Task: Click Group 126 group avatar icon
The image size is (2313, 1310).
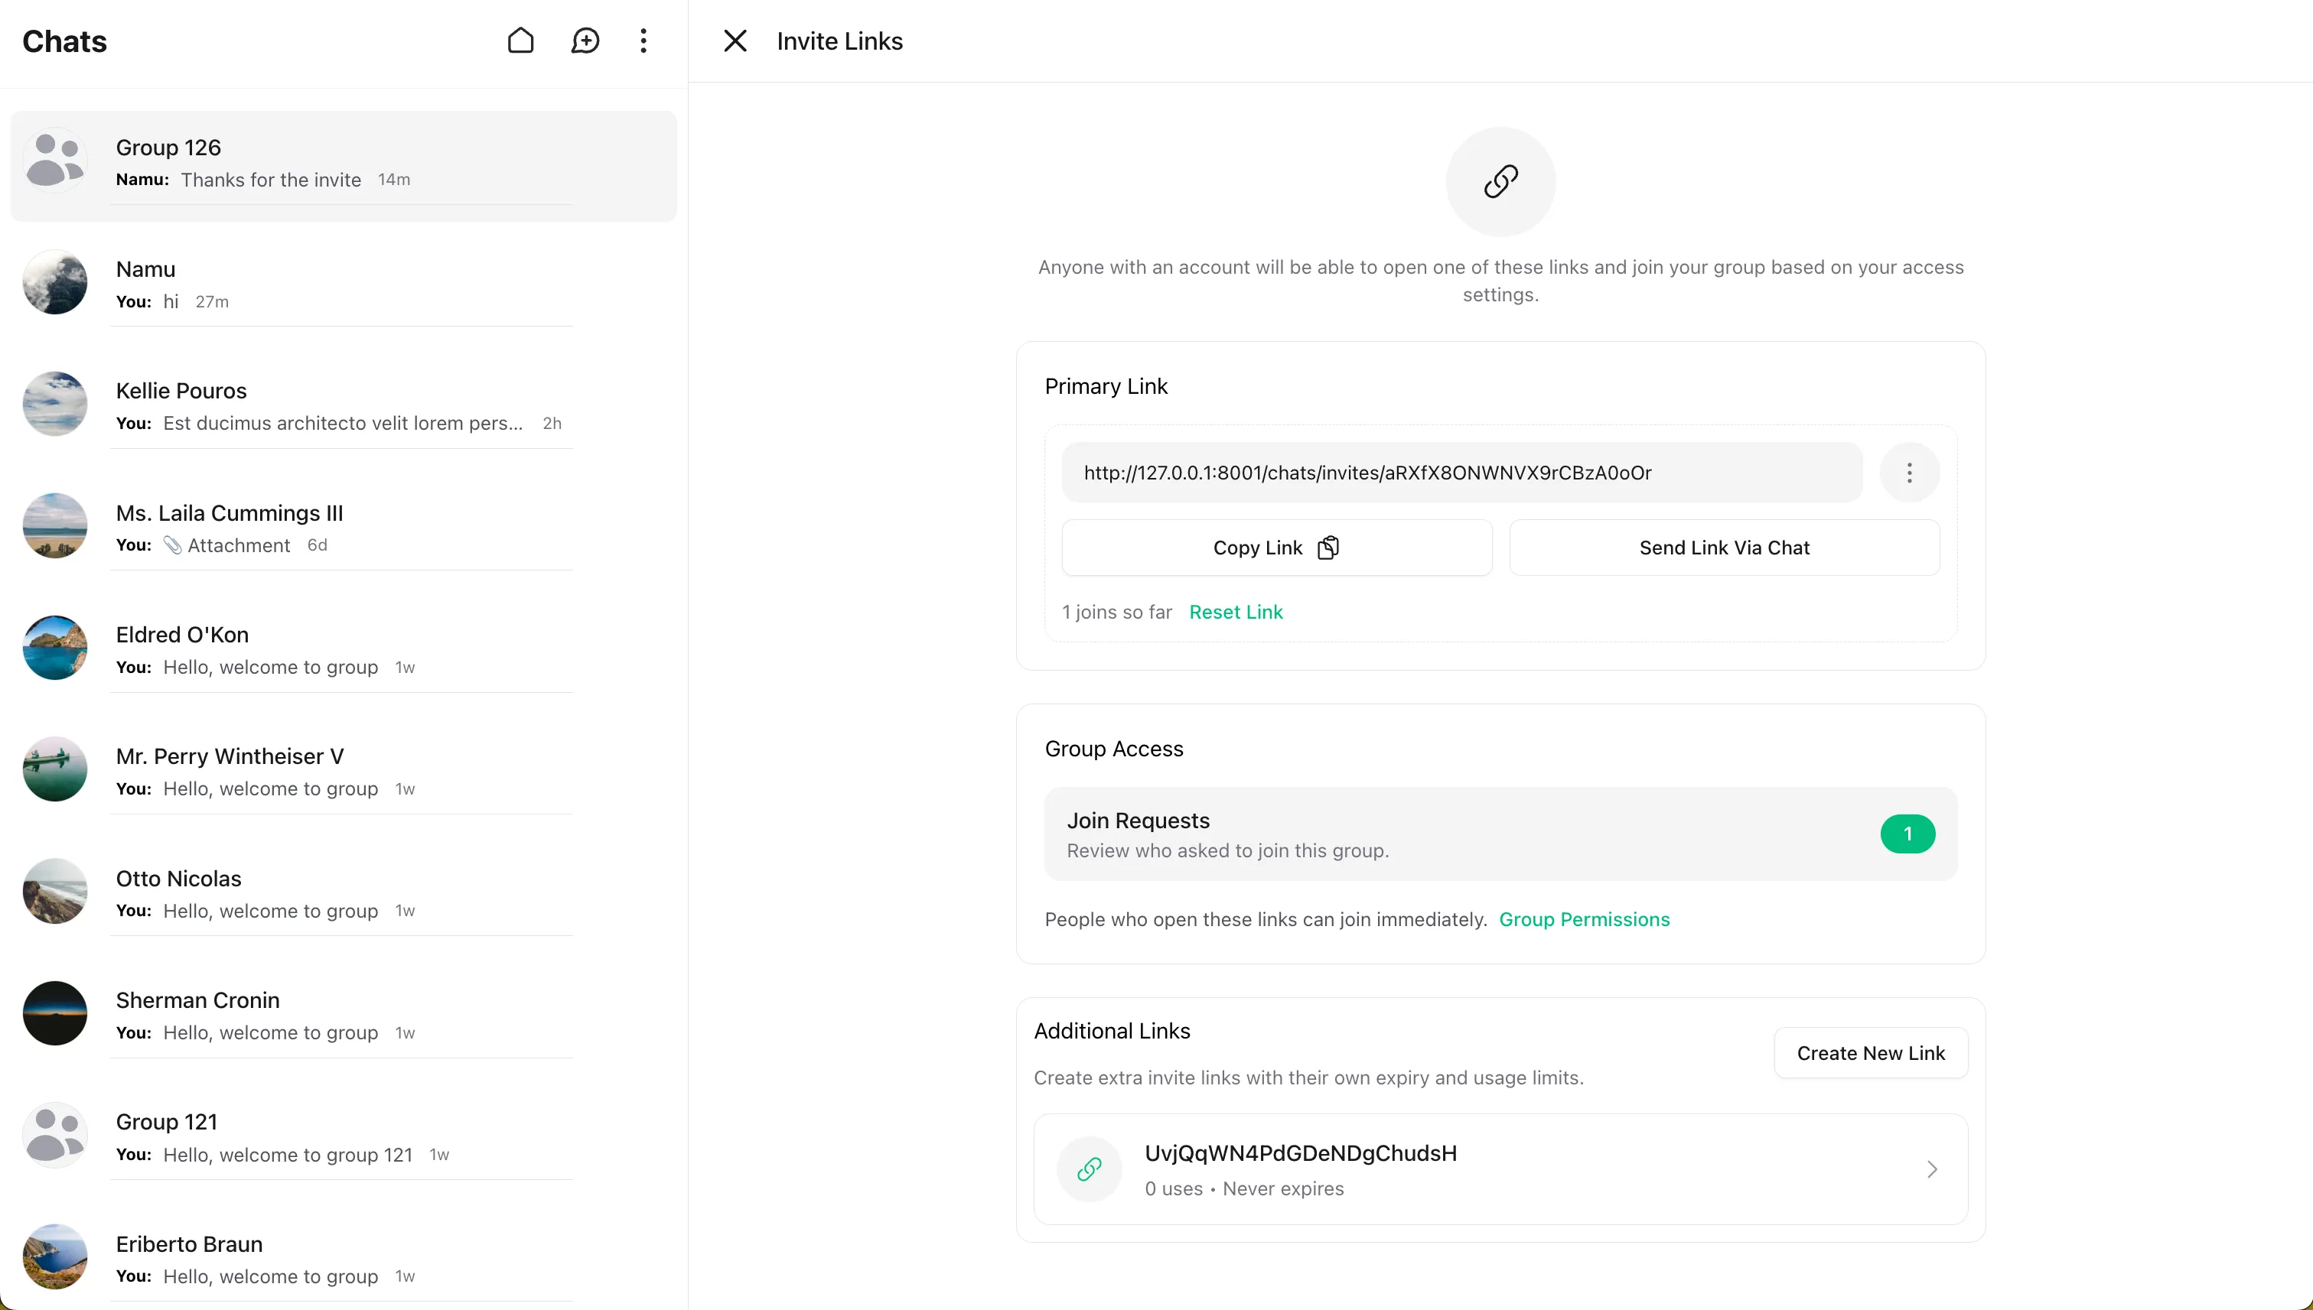Action: point(55,160)
